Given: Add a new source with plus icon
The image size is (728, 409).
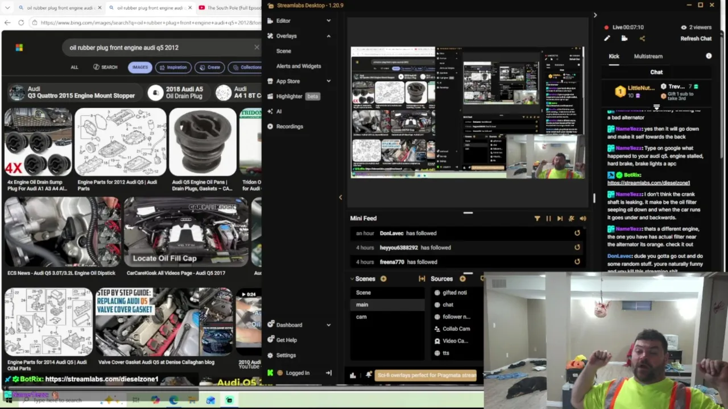Looking at the screenshot, I should [462, 279].
